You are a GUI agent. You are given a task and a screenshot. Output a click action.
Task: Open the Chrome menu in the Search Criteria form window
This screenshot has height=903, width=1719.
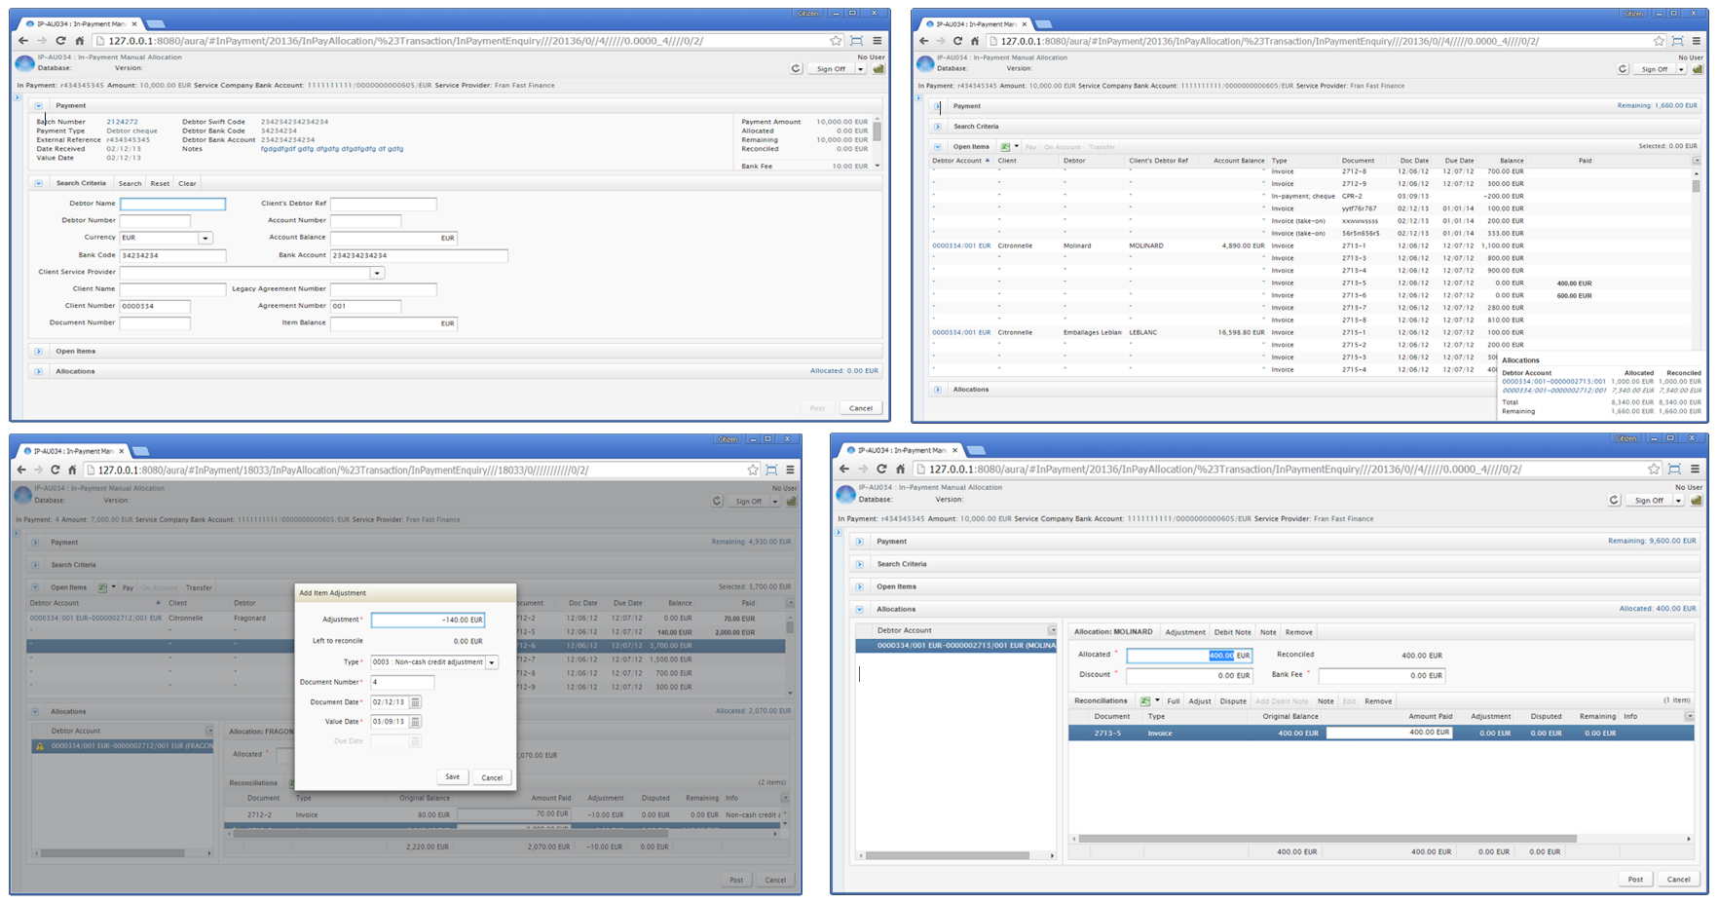877,41
